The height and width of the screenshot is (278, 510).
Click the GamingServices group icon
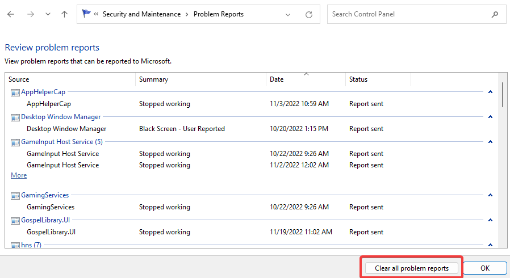pyautogui.click(x=15, y=195)
